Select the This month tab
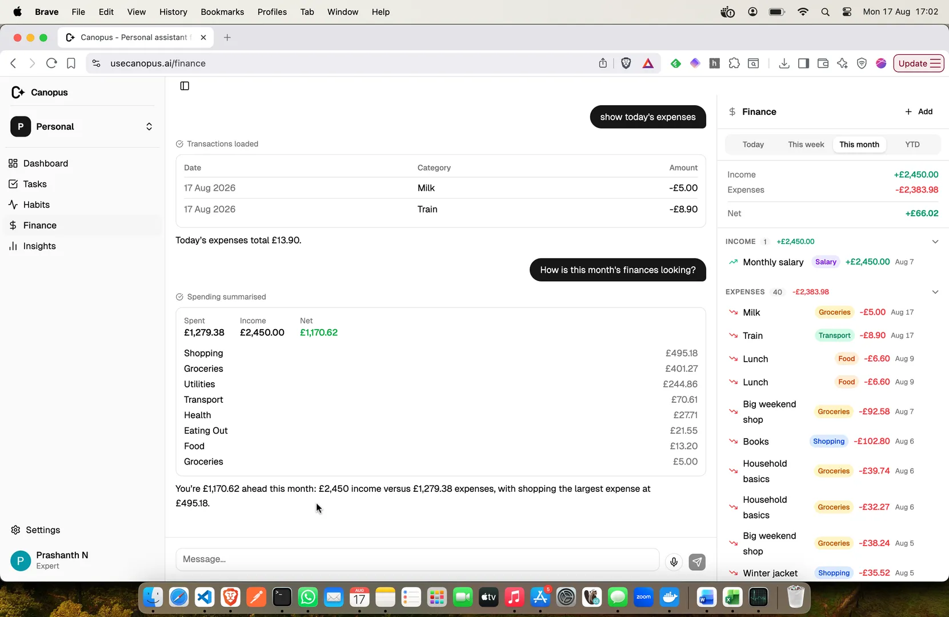This screenshot has height=617, width=949. (859, 145)
